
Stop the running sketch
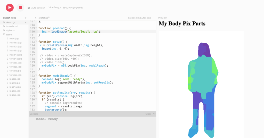[20, 8]
